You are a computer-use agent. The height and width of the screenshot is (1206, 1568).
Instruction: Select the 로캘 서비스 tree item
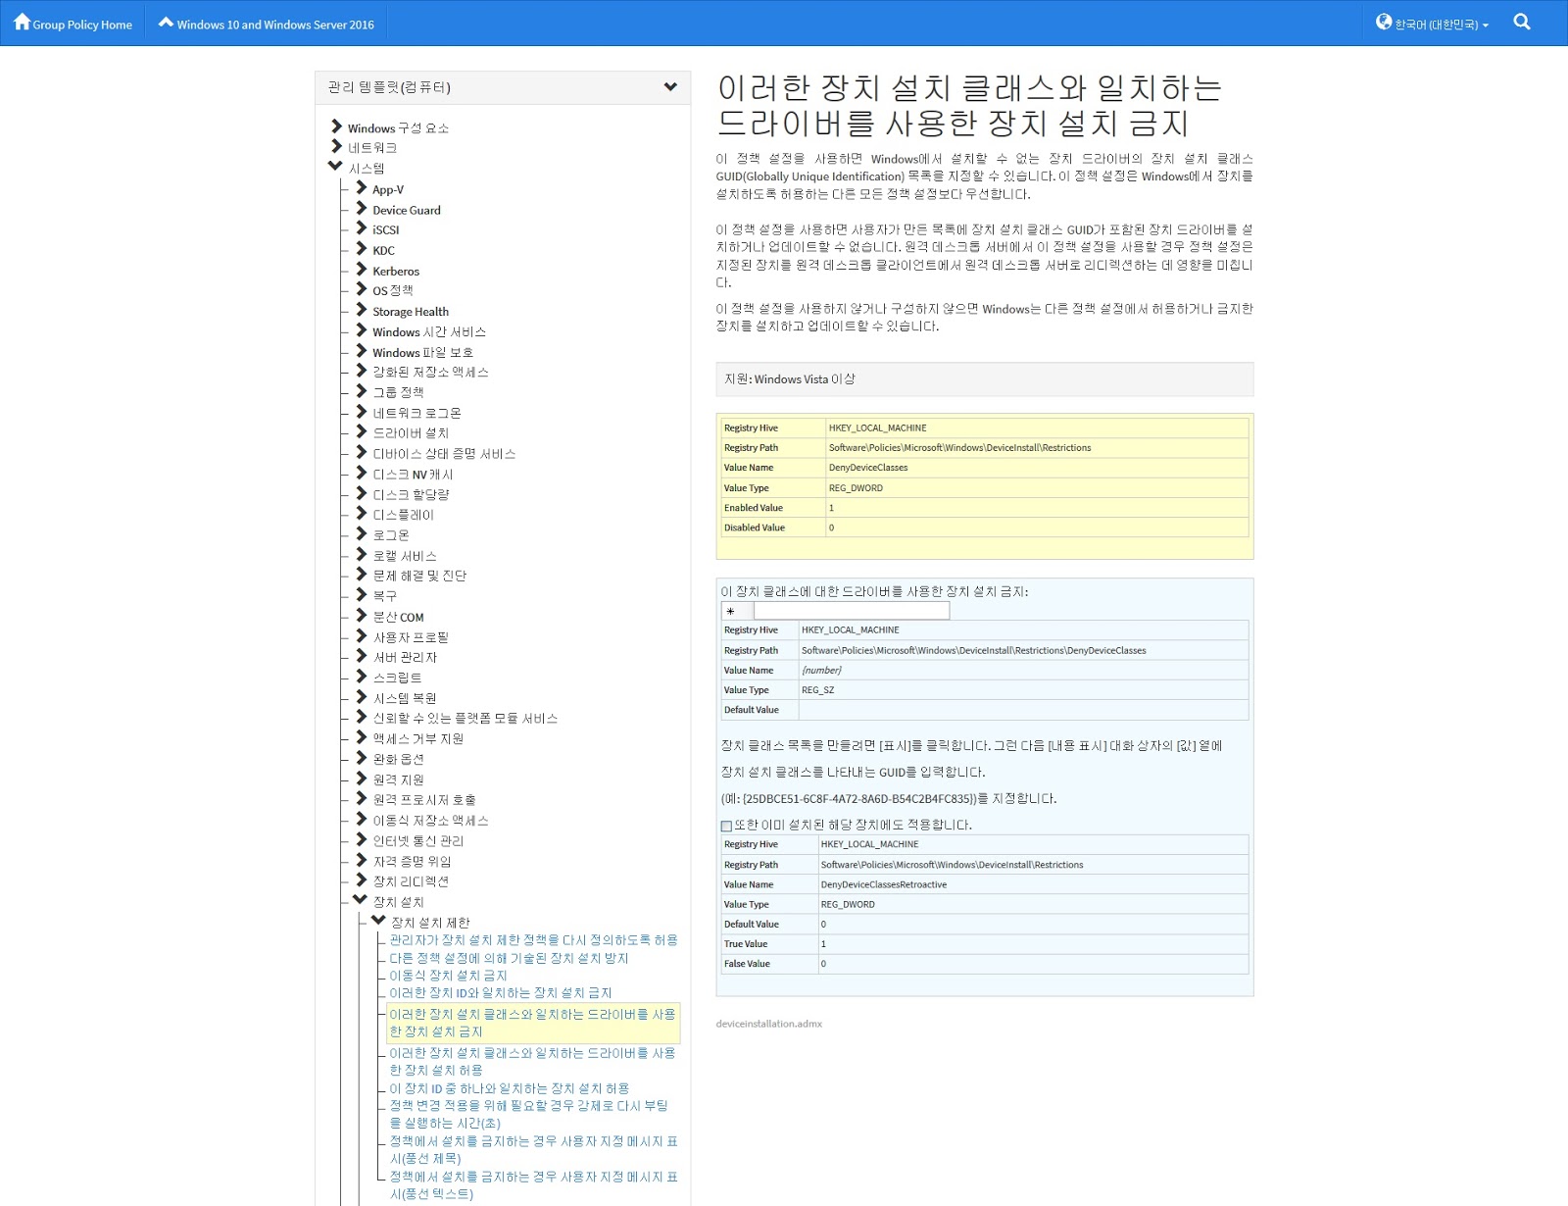pyautogui.click(x=405, y=556)
